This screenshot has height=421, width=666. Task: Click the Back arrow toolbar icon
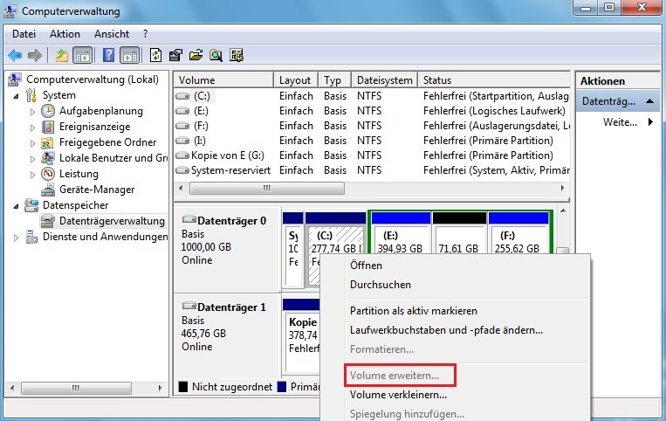pyautogui.click(x=16, y=55)
